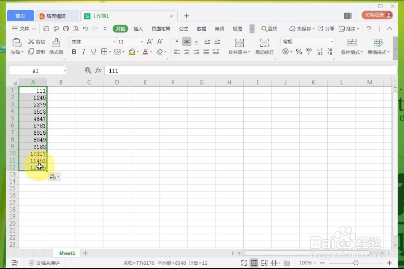The height and width of the screenshot is (269, 404).
Task: Center text horizontally
Action: click(186, 52)
